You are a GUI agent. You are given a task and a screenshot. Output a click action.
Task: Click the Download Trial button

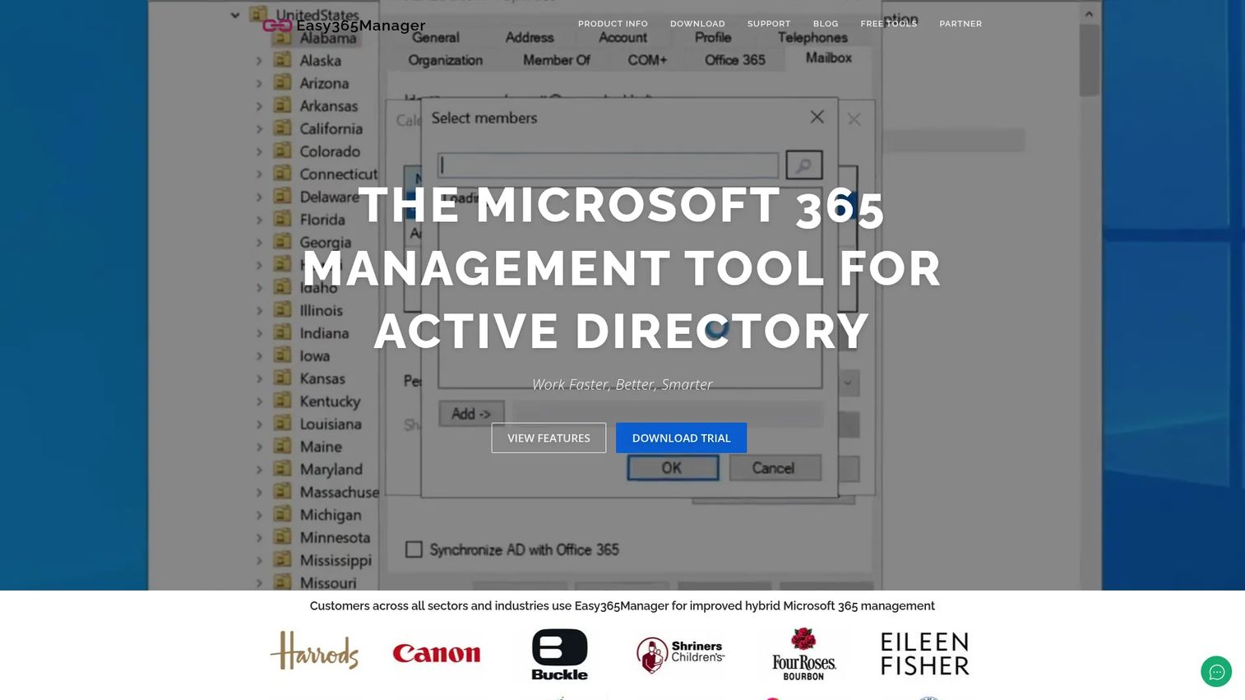point(681,438)
